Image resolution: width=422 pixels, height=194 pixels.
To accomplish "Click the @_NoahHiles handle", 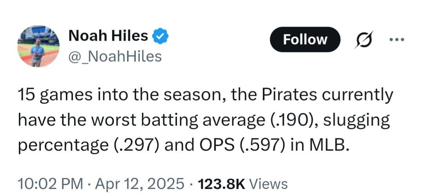I will point(115,57).
